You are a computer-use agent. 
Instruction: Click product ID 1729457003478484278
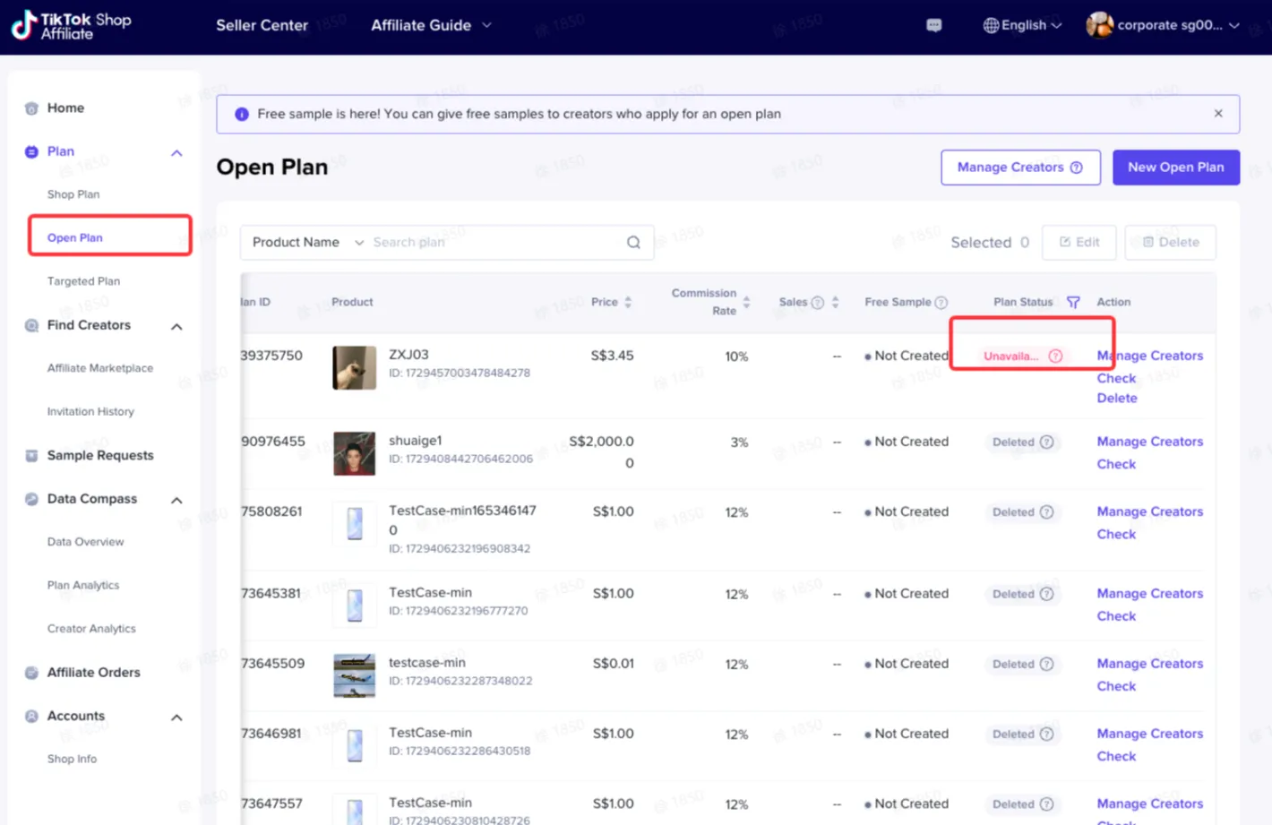460,373
